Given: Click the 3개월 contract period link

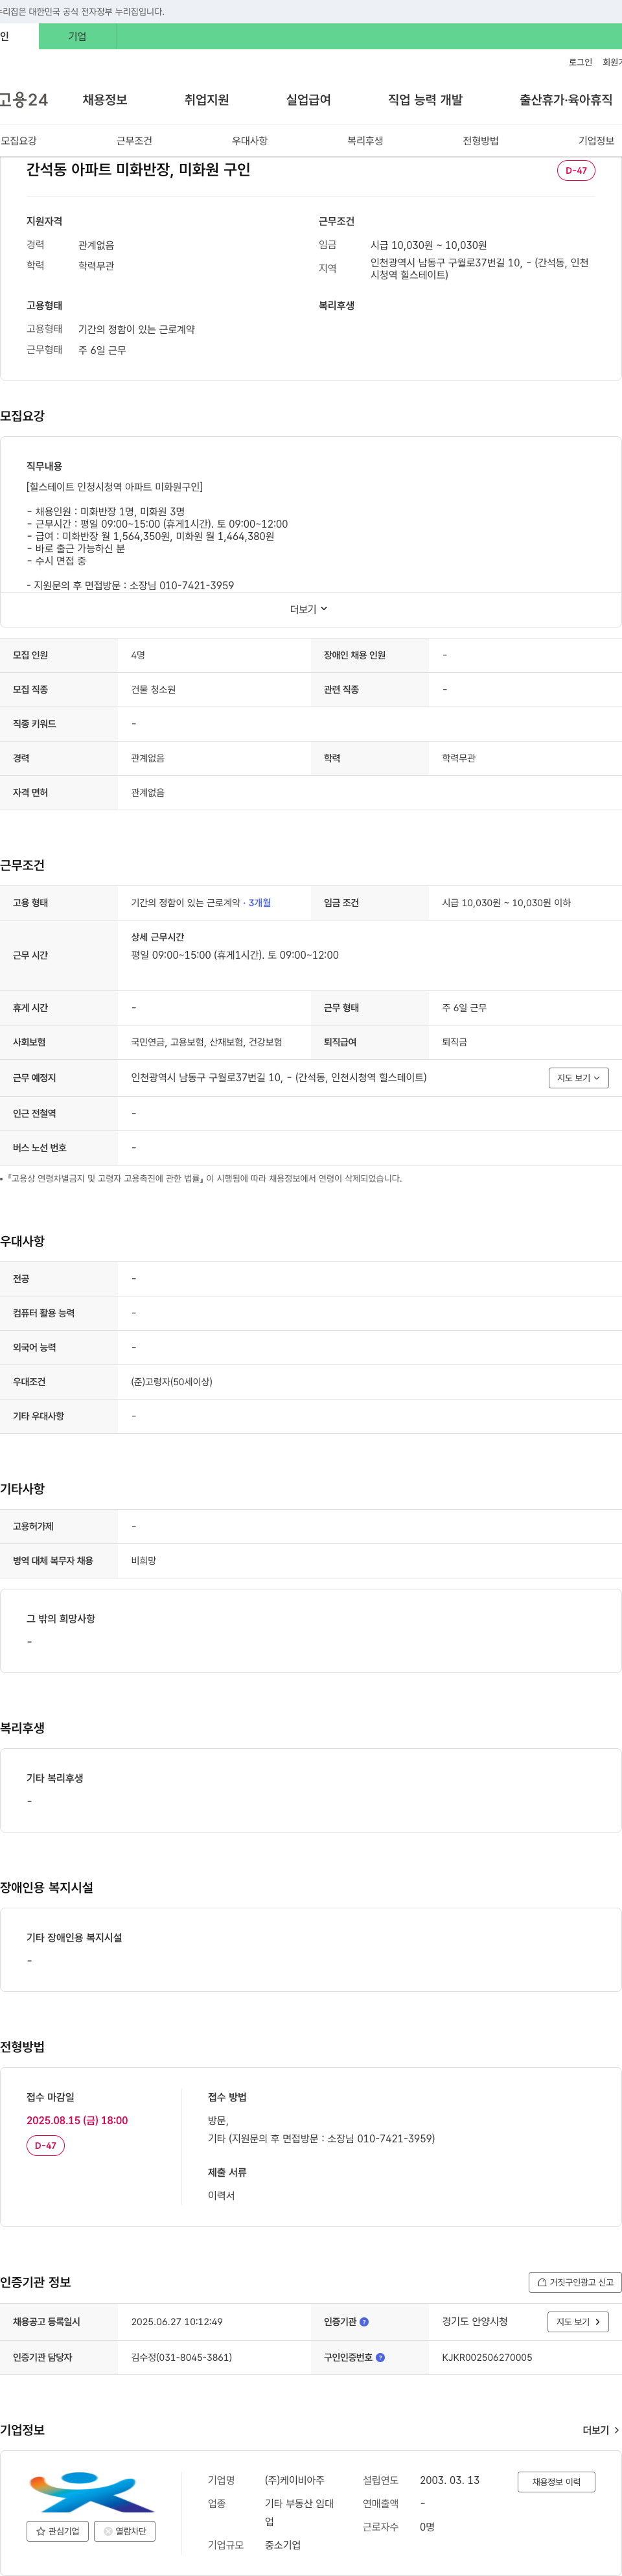Looking at the screenshot, I should coord(260,903).
